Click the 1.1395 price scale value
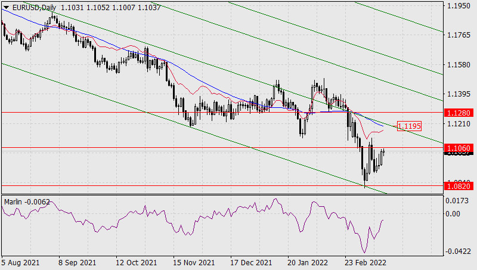Image resolution: width=477 pixels, height=270 pixels. coord(459,94)
